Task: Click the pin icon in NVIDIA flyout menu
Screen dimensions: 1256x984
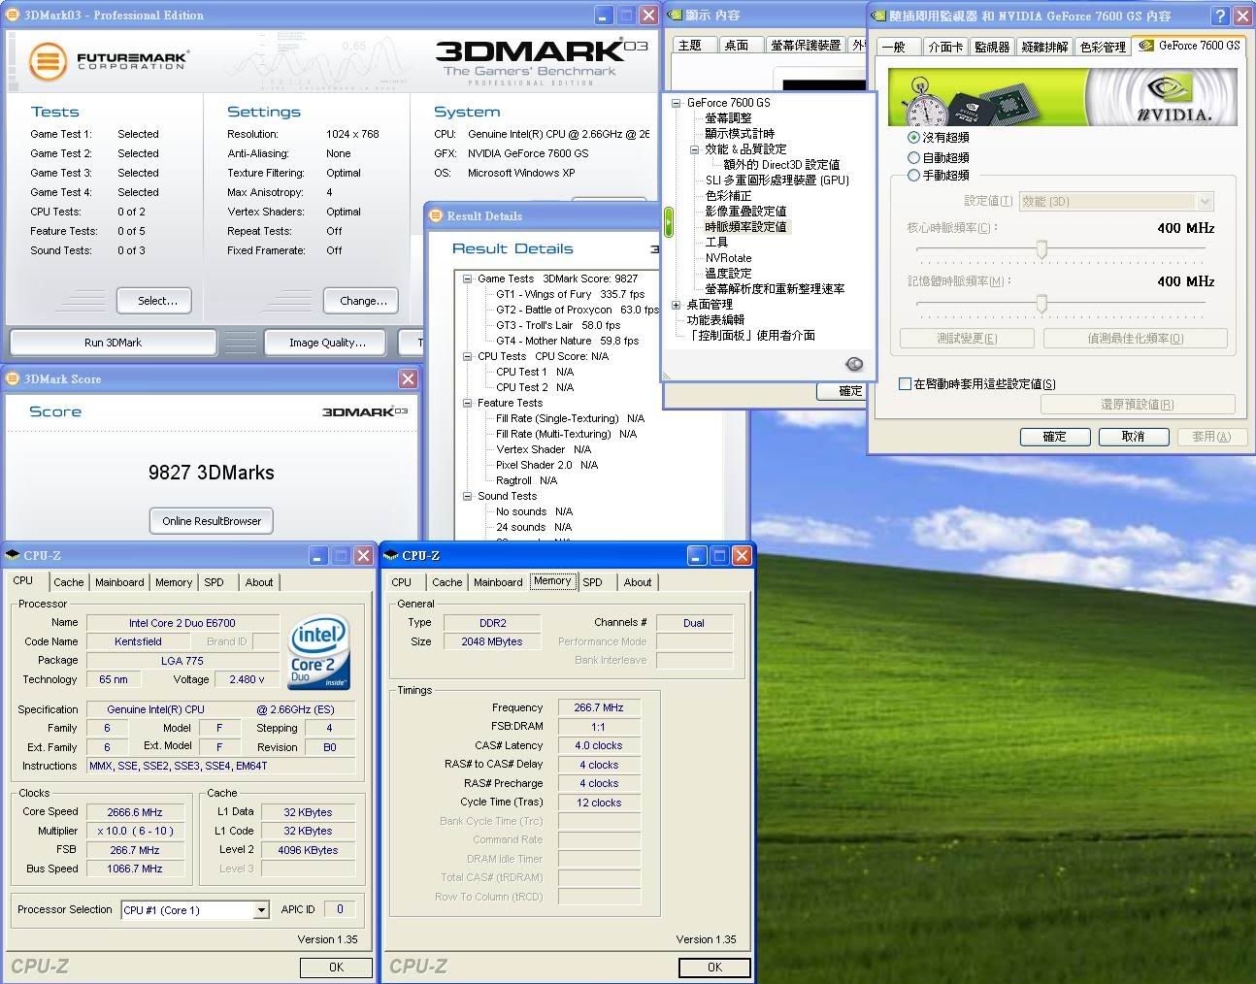Action: pos(854,364)
